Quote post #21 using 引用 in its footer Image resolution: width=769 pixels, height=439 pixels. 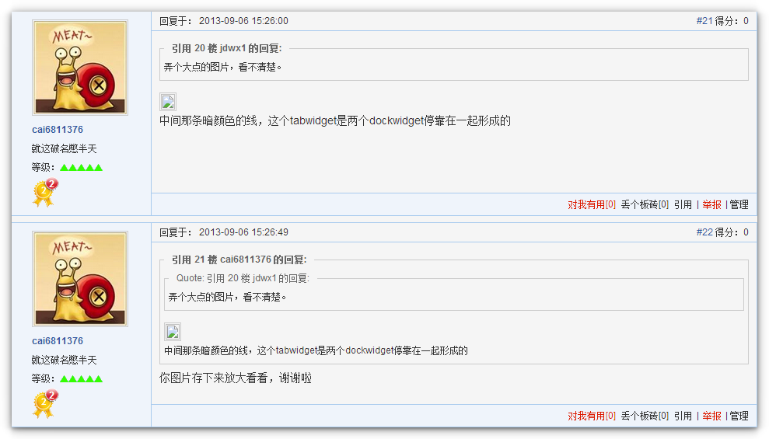tap(683, 204)
